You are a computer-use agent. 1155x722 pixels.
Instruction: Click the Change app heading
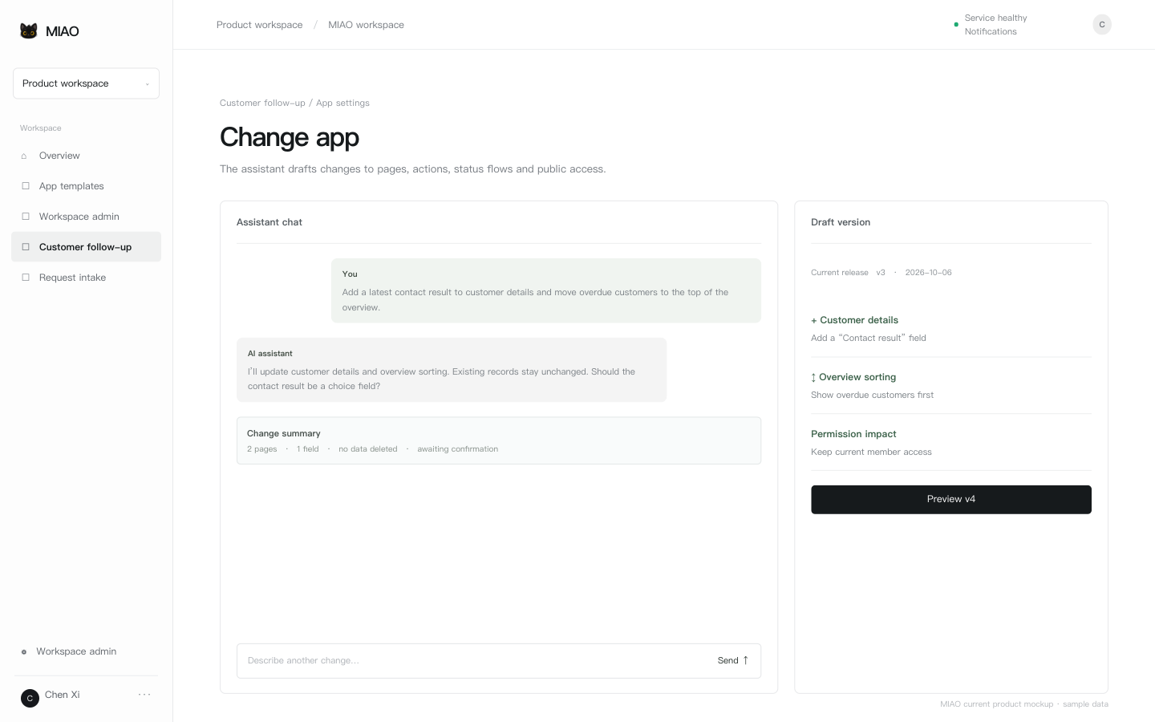tap(290, 137)
